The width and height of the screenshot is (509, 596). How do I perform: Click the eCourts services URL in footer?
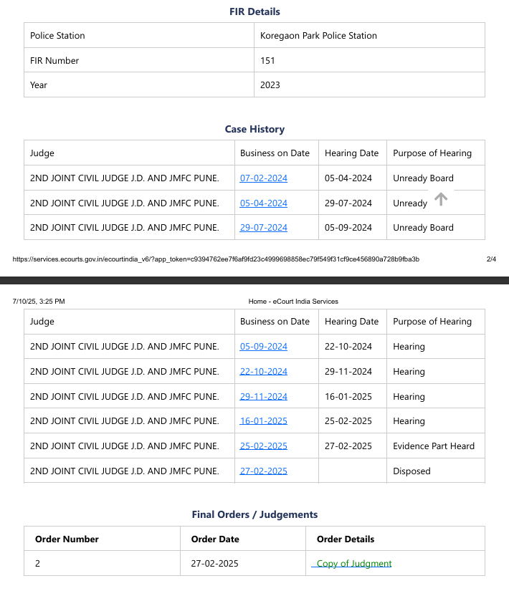pyautogui.click(x=216, y=259)
